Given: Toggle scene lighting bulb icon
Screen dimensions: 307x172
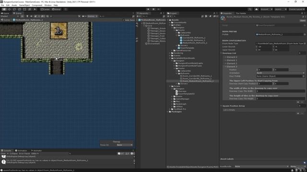Looking at the screenshot, I should click(27, 16).
